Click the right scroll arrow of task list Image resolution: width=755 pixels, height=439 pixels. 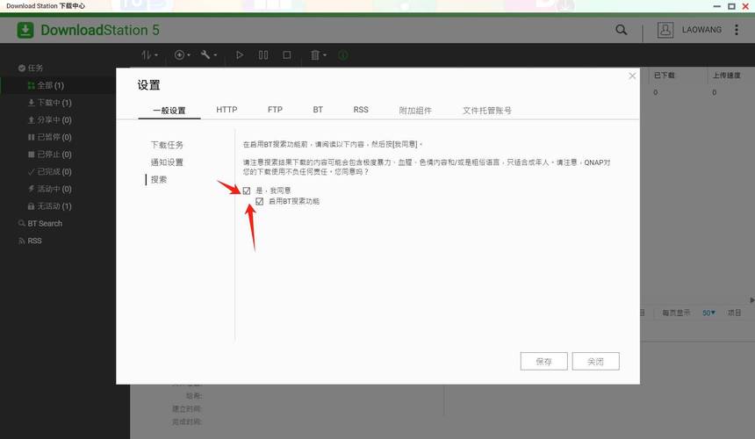[x=751, y=300]
